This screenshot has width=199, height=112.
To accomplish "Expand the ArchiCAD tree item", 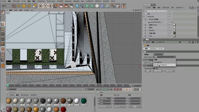I will click(144, 16).
